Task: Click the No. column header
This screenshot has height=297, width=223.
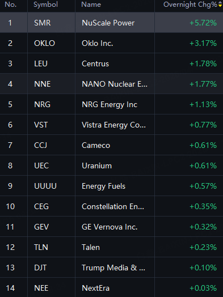Action: point(11,5)
